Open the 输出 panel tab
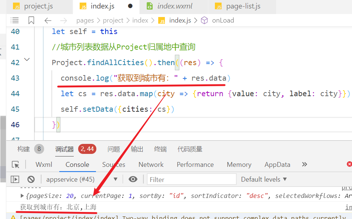 click(x=137, y=149)
